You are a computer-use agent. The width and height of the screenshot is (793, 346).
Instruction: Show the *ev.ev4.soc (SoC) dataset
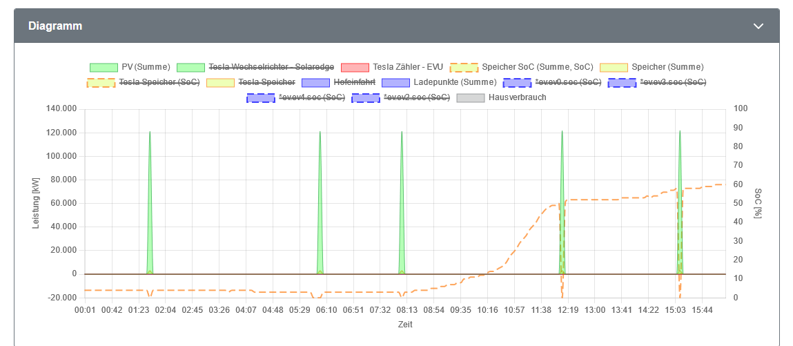[x=312, y=97]
